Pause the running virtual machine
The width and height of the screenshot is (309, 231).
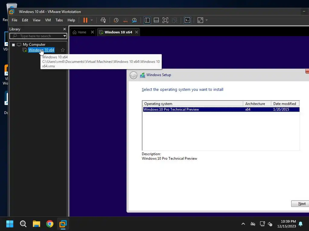tap(85, 20)
